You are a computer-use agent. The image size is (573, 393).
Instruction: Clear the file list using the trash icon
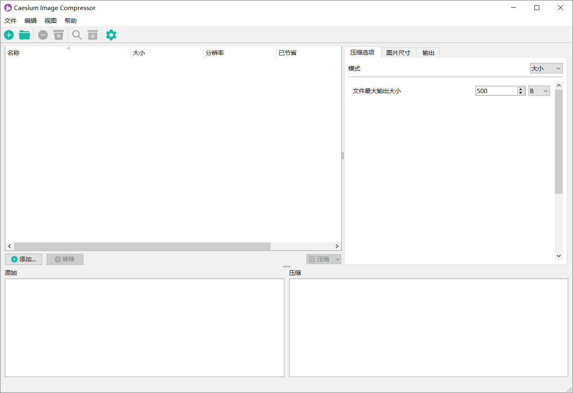pos(59,35)
